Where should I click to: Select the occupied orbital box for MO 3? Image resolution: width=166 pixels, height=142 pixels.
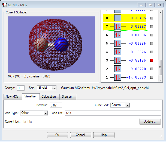117,60
